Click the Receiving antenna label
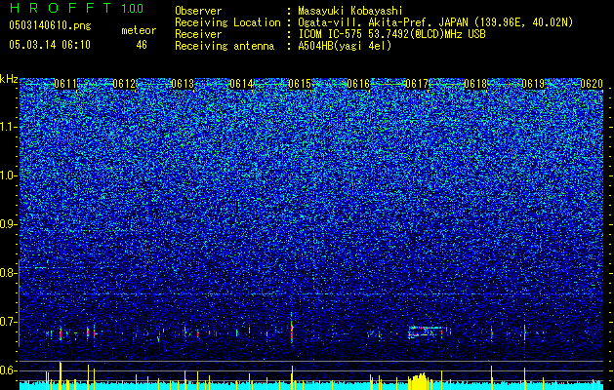 click(x=225, y=46)
